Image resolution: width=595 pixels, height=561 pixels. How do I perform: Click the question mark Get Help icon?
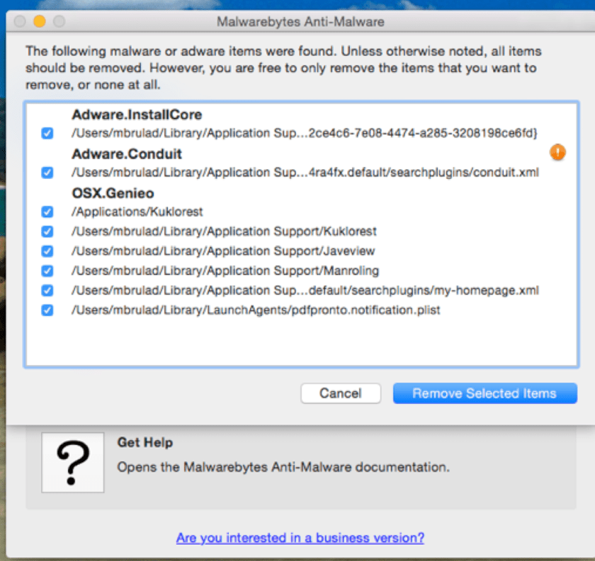(x=73, y=461)
